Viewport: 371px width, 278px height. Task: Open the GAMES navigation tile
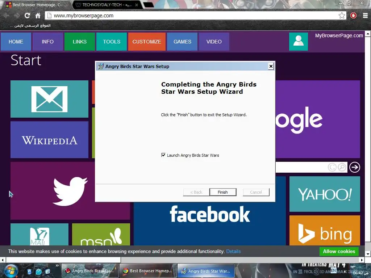pos(182,42)
